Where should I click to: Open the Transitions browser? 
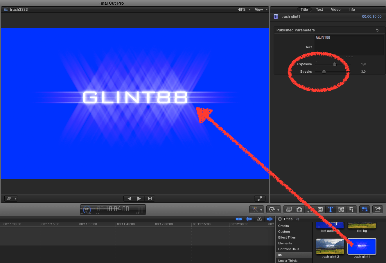point(320,209)
